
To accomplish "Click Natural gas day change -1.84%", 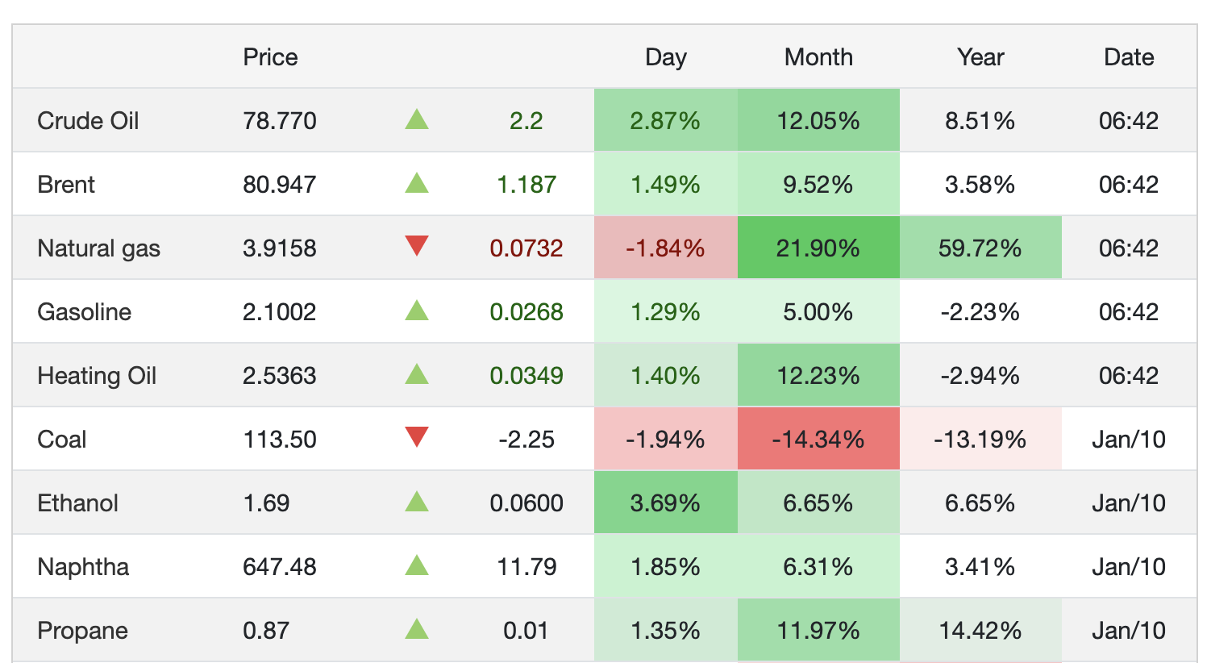I will 665,248.
